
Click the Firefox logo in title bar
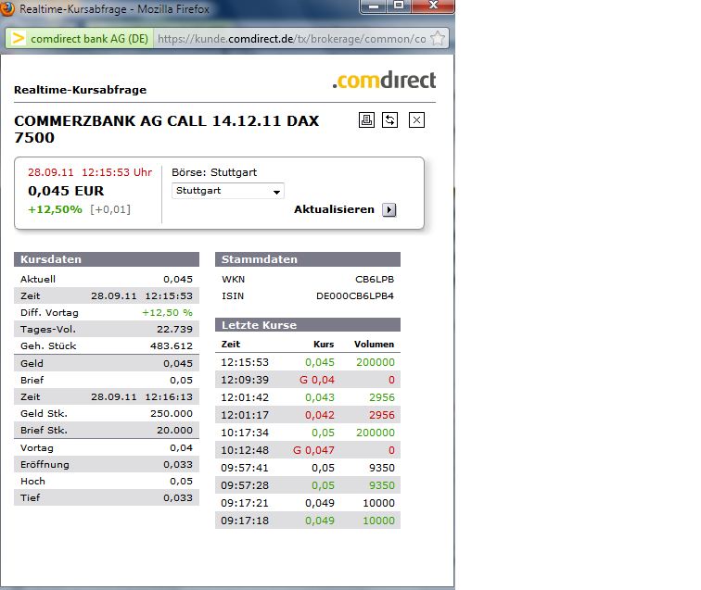(x=7, y=8)
